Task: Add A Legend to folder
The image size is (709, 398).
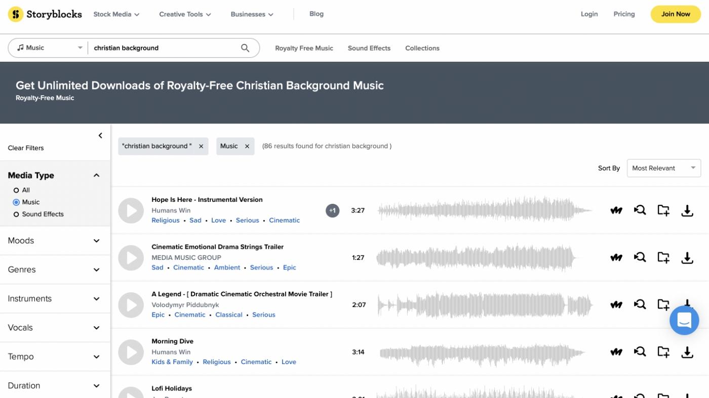Action: [663, 304]
